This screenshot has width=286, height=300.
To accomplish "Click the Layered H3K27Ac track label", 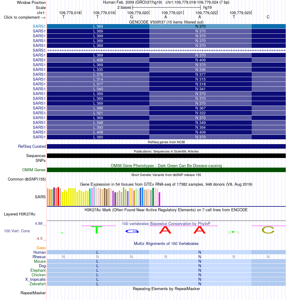I will [20, 214].
